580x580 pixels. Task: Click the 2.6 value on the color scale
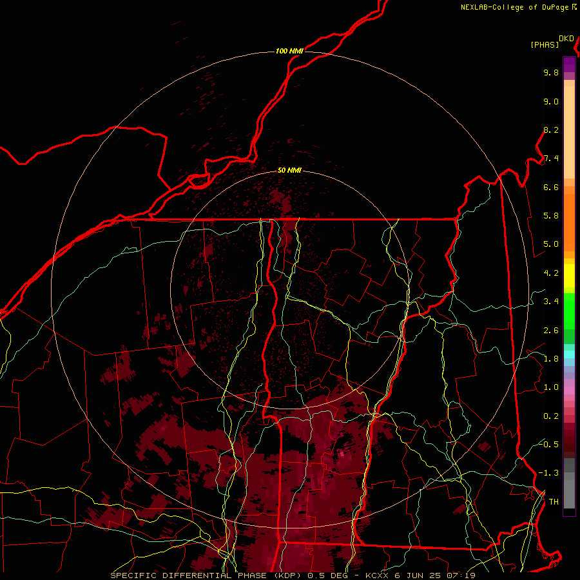click(551, 331)
